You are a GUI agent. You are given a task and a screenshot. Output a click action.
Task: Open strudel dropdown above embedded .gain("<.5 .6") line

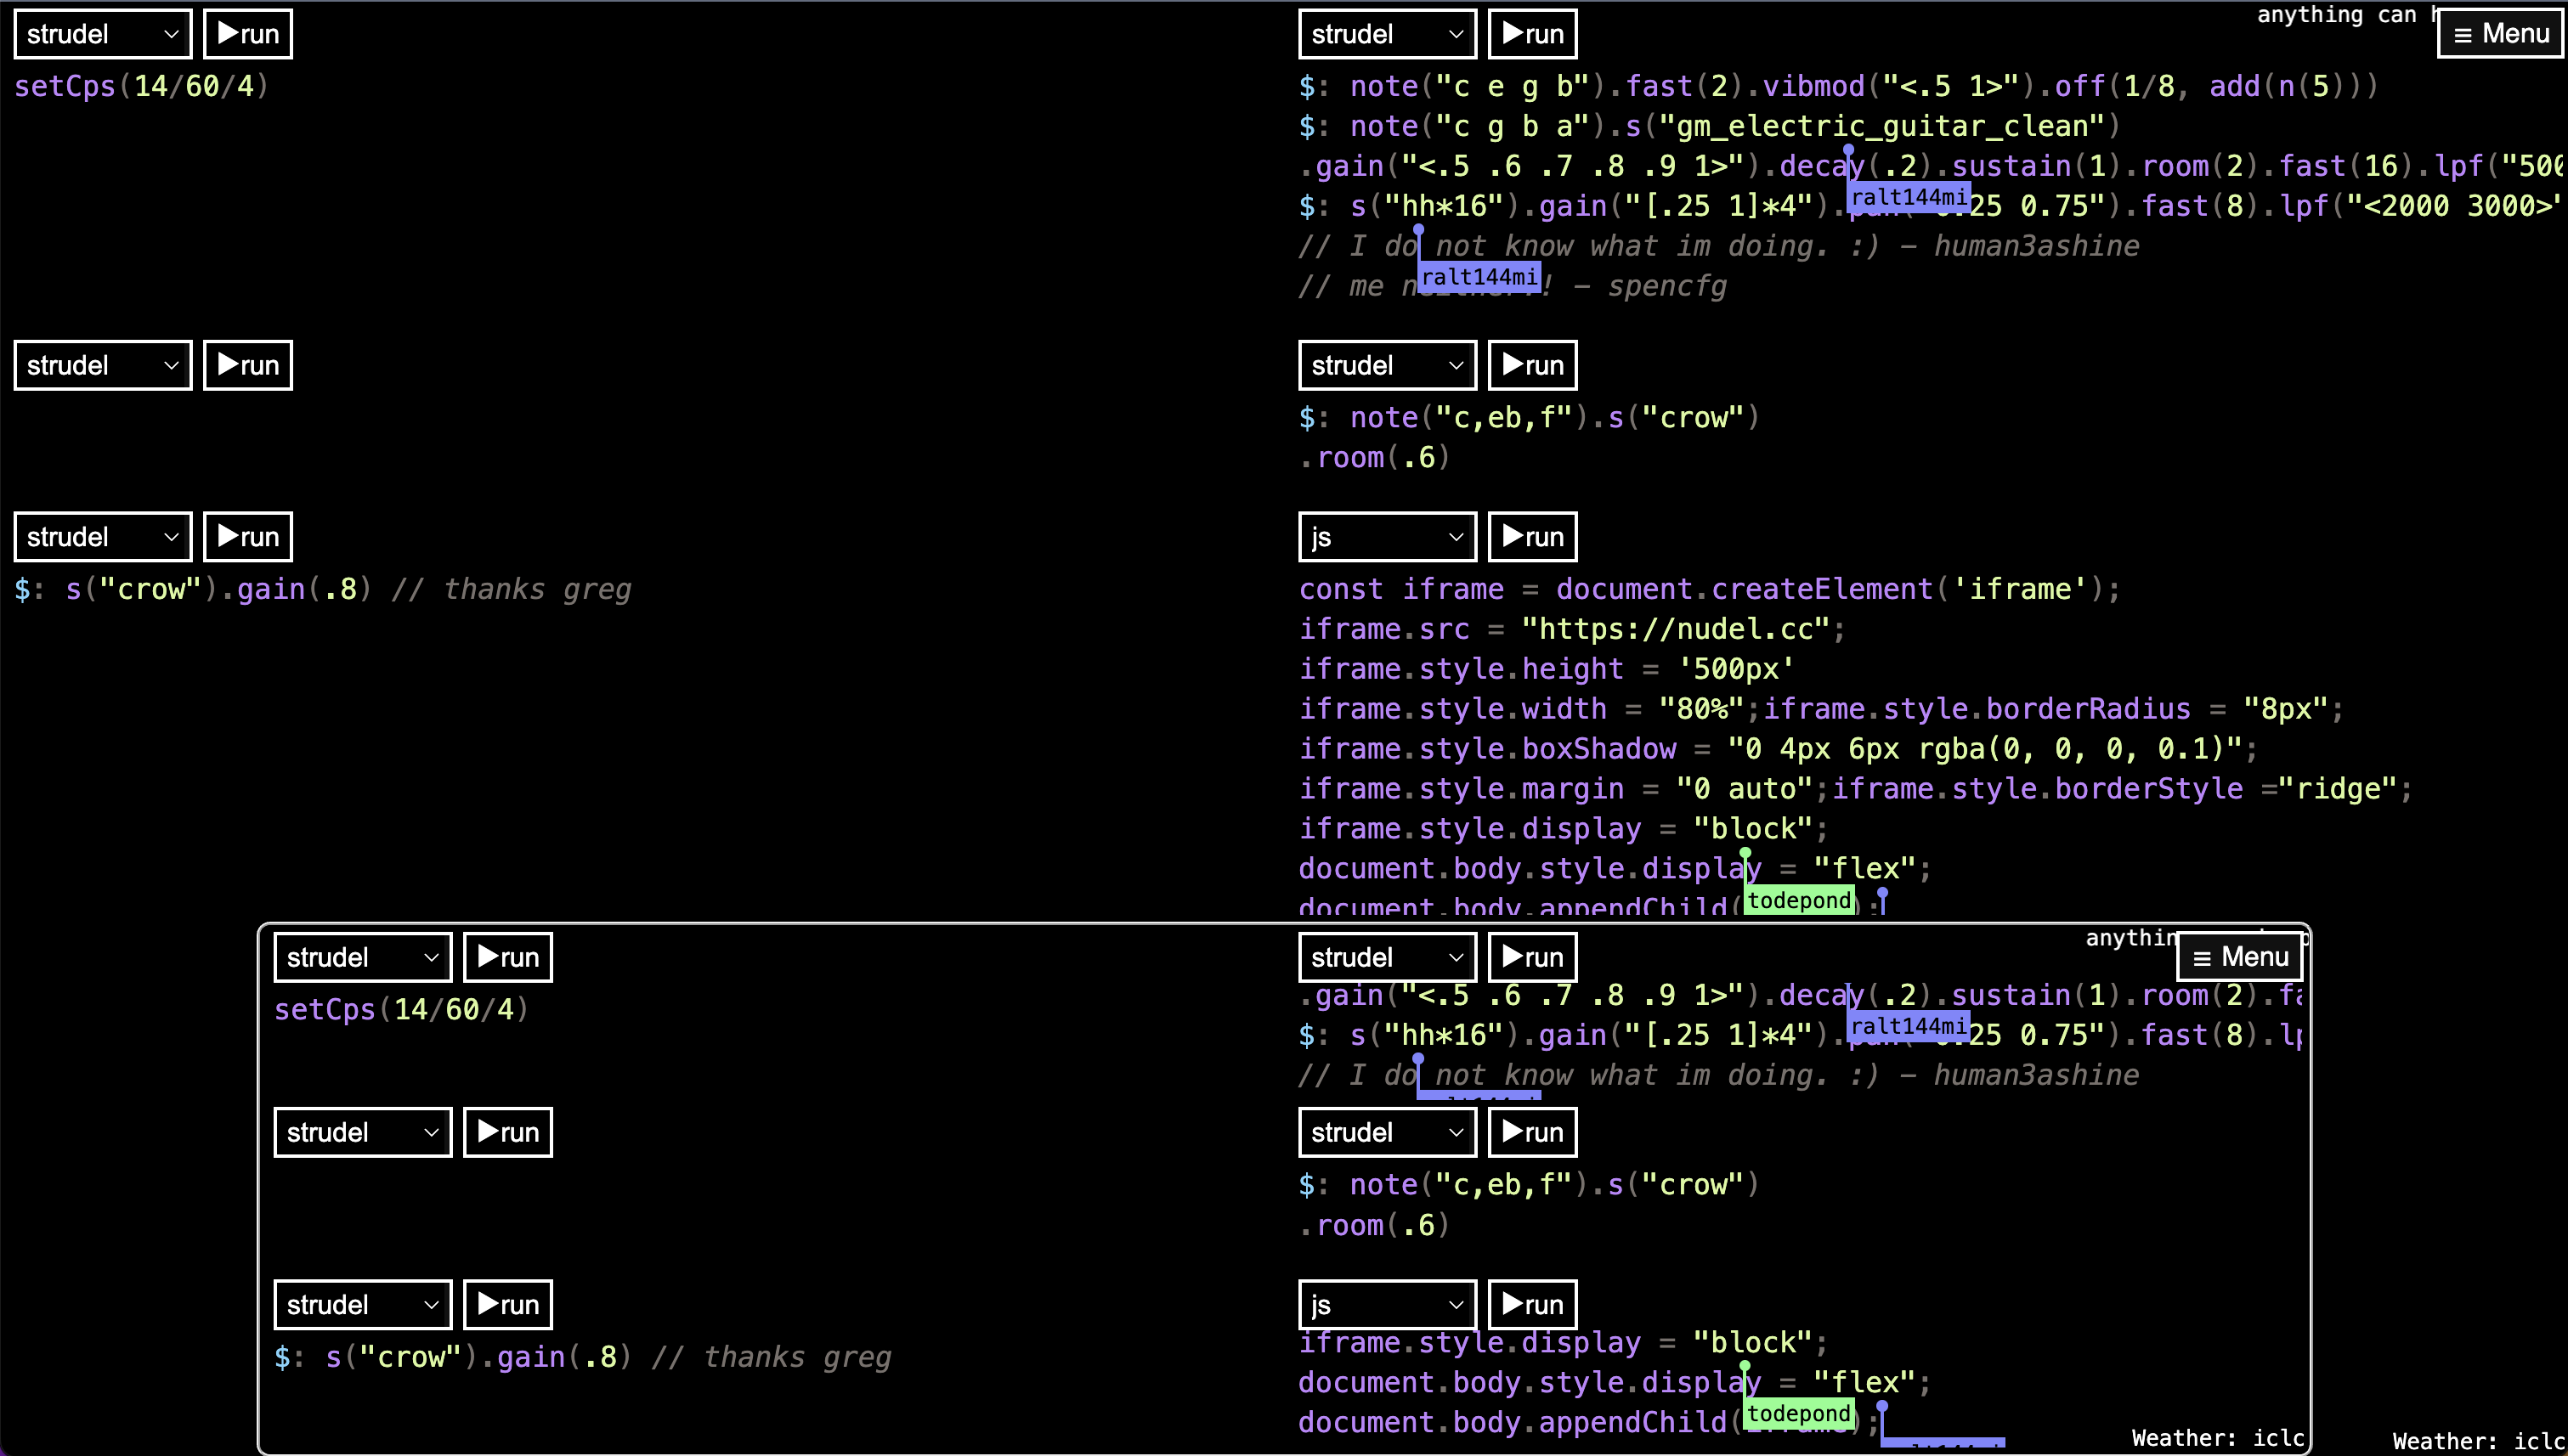click(x=1388, y=957)
